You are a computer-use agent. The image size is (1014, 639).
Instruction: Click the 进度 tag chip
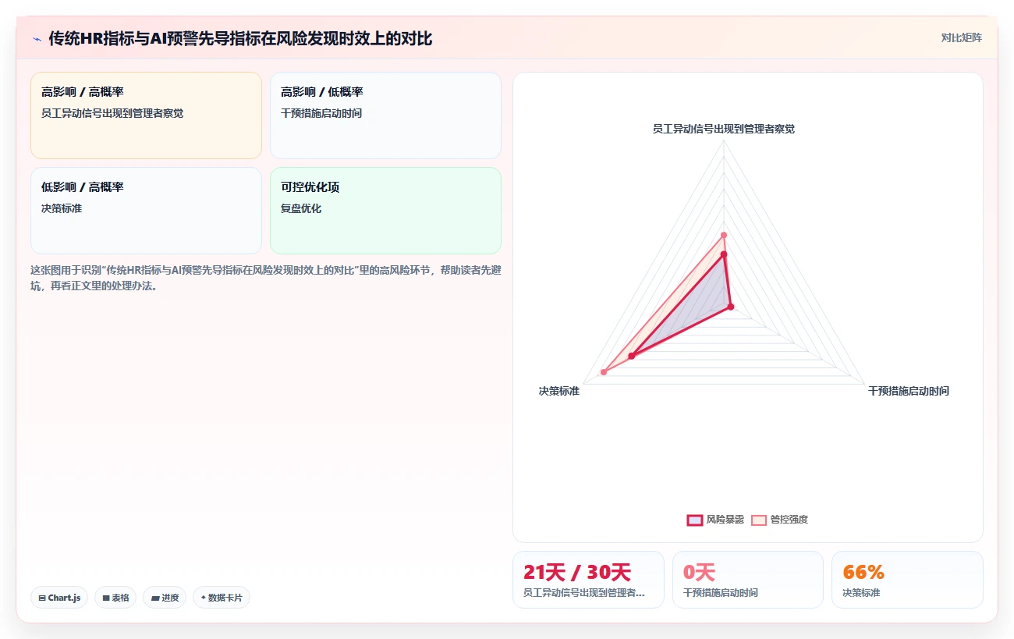[x=165, y=598]
